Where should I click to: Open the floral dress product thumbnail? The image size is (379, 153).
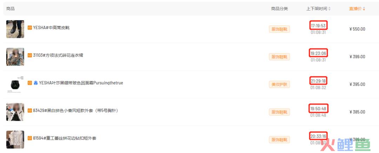15,57
